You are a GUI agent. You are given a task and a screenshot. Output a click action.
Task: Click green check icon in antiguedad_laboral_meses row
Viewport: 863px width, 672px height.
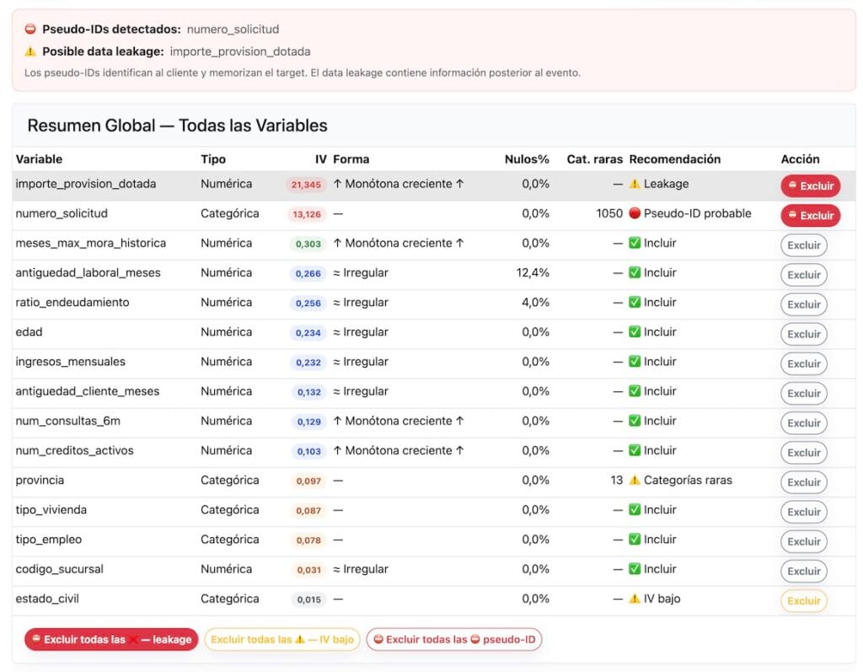(x=635, y=272)
